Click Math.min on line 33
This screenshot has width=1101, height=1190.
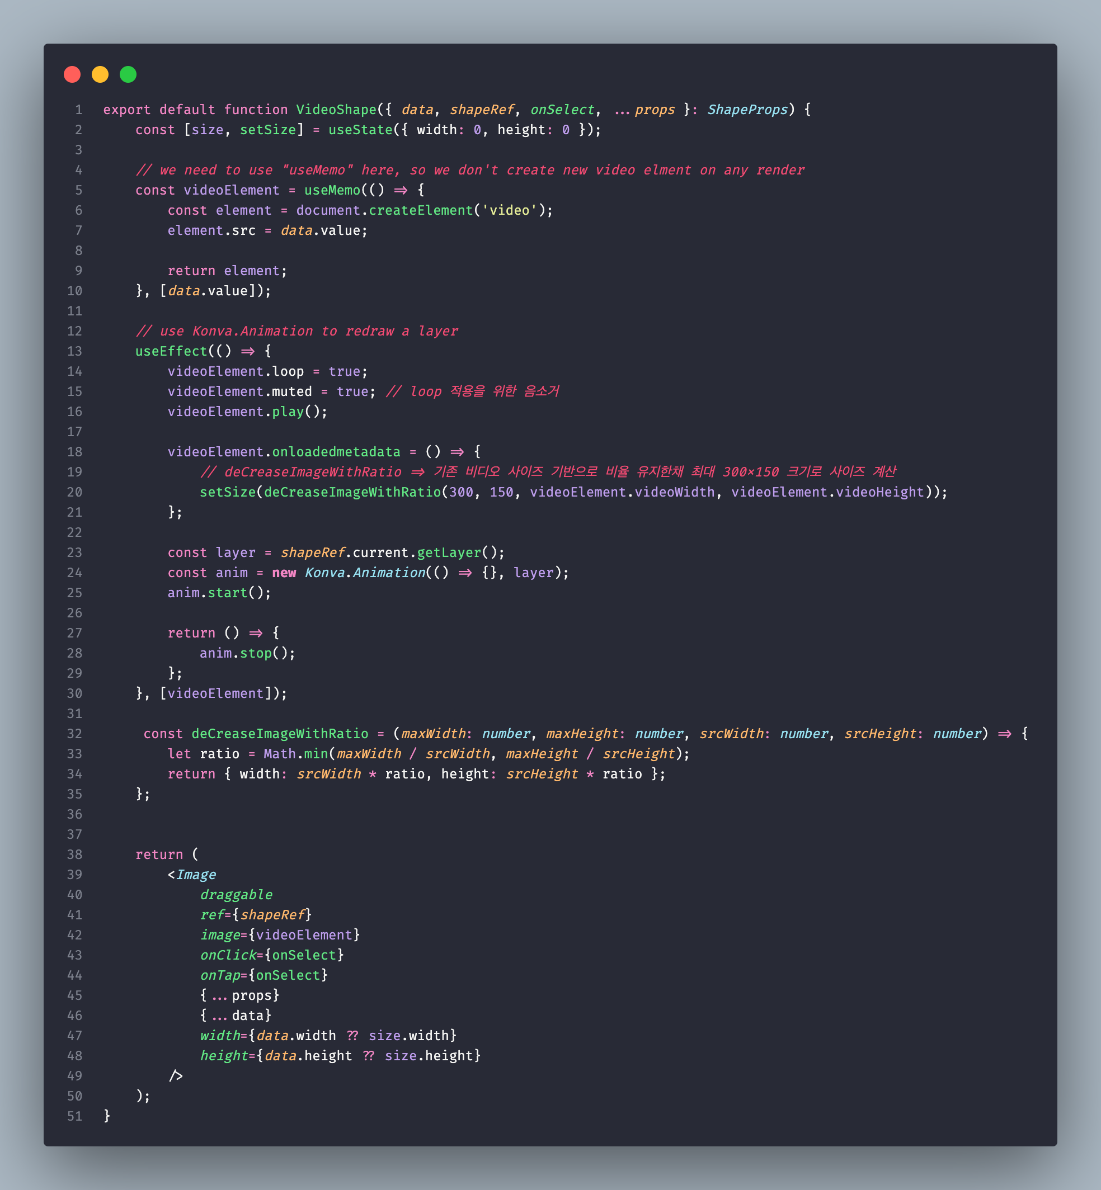pos(295,754)
